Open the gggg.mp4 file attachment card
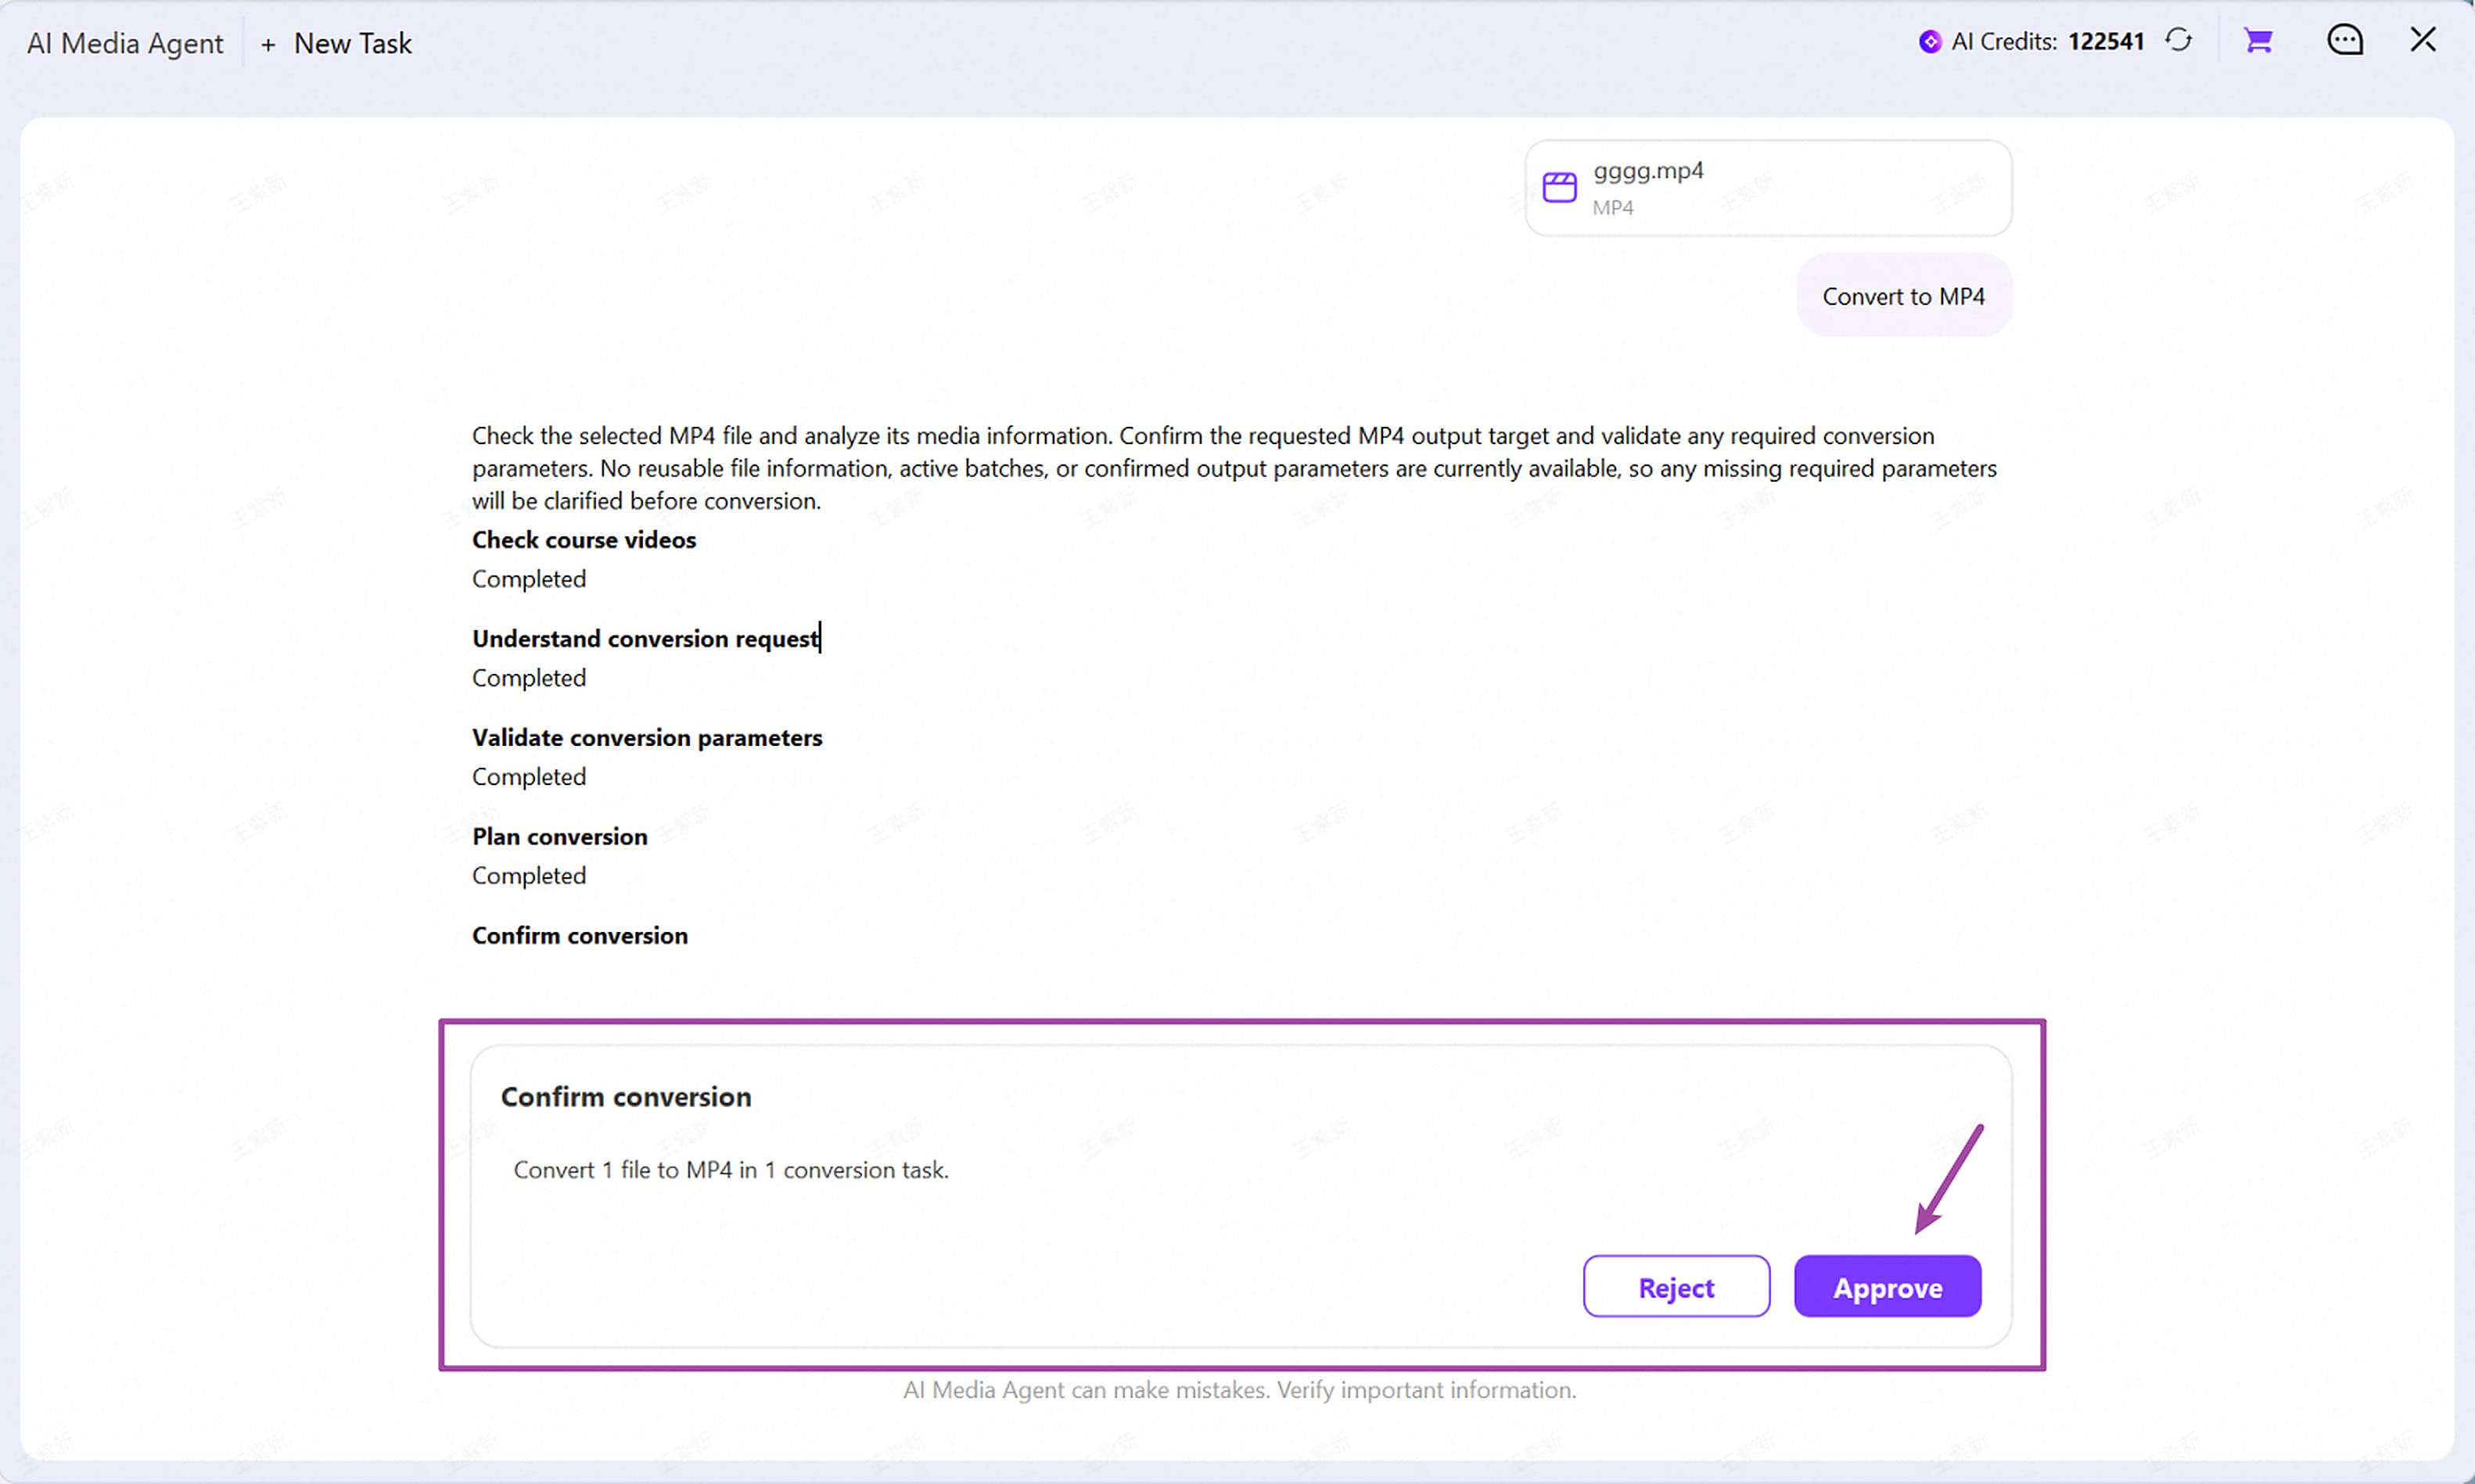The width and height of the screenshot is (2475, 1484). (x=1768, y=188)
